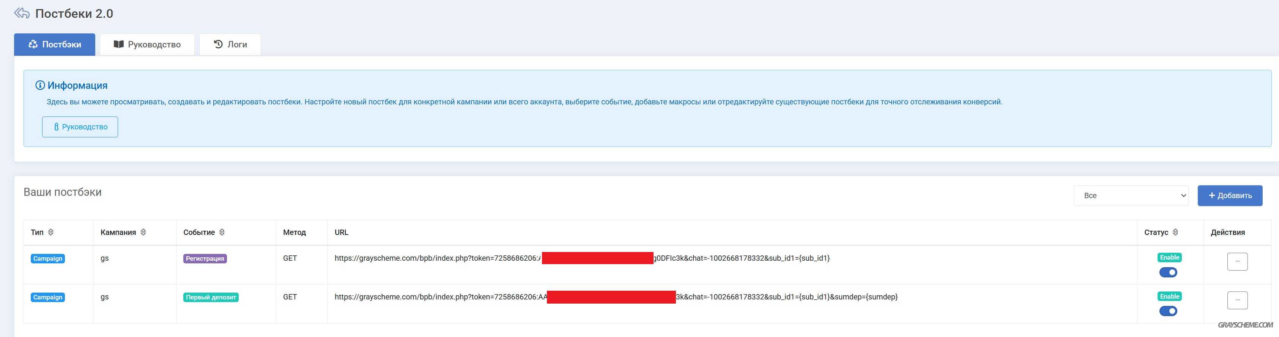Click the Регистрация event badge

click(205, 258)
